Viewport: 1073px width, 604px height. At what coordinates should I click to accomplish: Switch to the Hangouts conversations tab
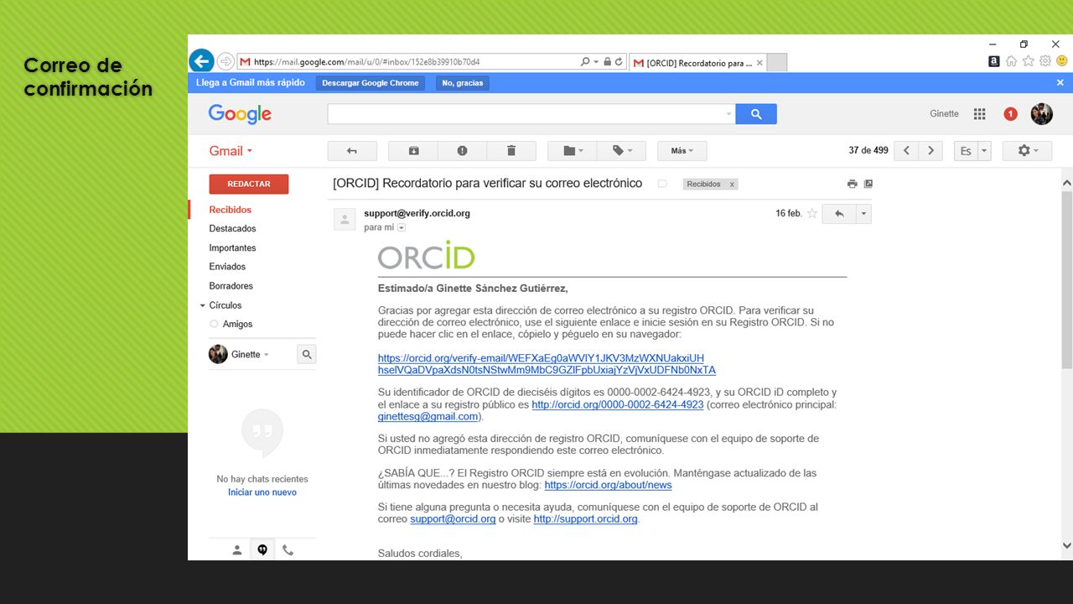(262, 550)
